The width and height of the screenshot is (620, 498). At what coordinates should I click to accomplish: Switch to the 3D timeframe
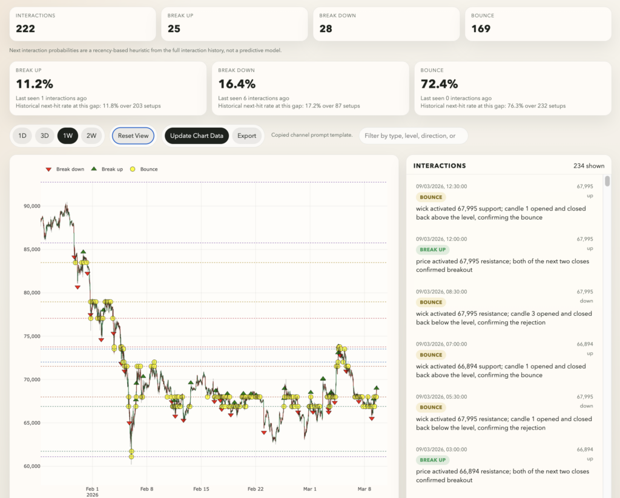pyautogui.click(x=44, y=136)
